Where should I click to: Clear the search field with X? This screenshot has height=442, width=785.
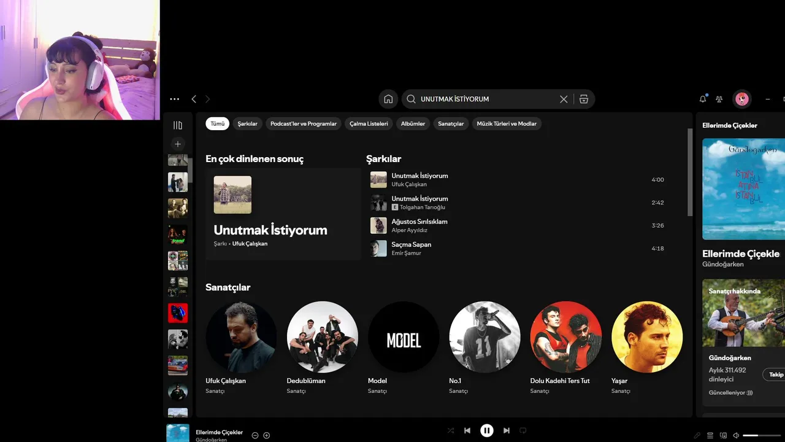[x=564, y=99]
